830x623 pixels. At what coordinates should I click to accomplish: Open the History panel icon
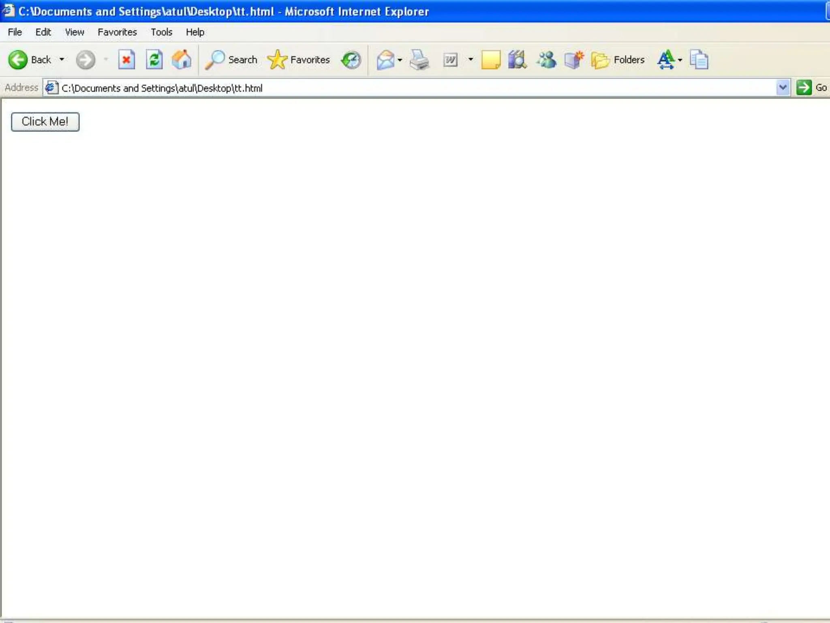point(351,60)
